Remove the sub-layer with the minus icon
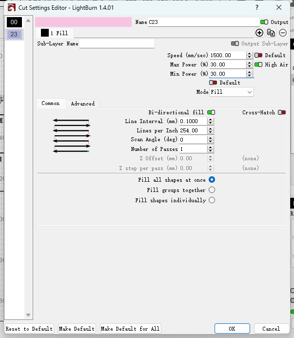The image size is (294, 338). [283, 33]
